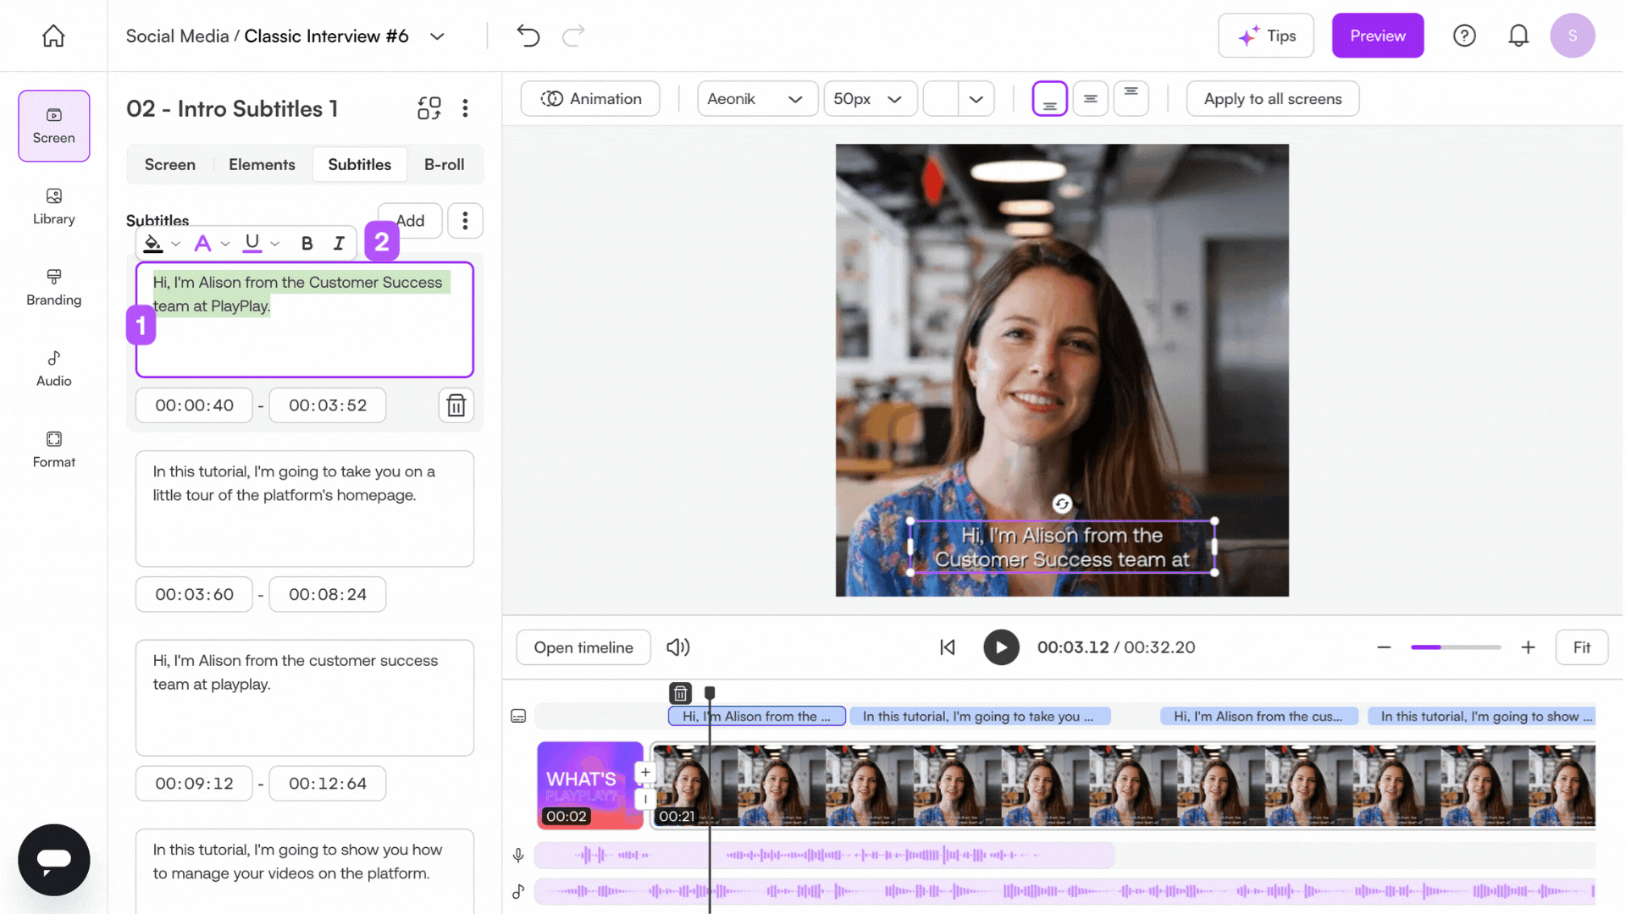Screen dimensions: 1626x914
Task: Open the Audio panel in the sidebar
Action: [53, 368]
